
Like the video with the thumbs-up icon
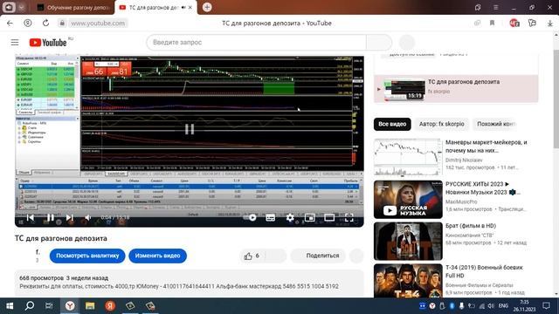[x=248, y=256]
